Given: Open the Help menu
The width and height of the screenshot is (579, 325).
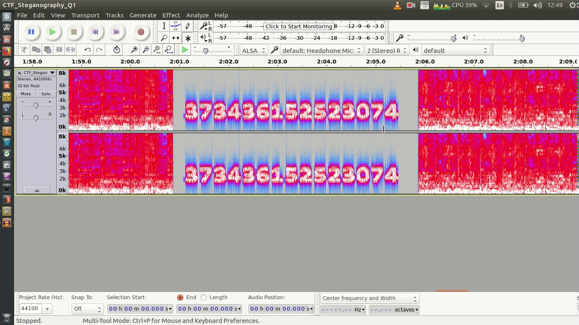Looking at the screenshot, I should [221, 15].
